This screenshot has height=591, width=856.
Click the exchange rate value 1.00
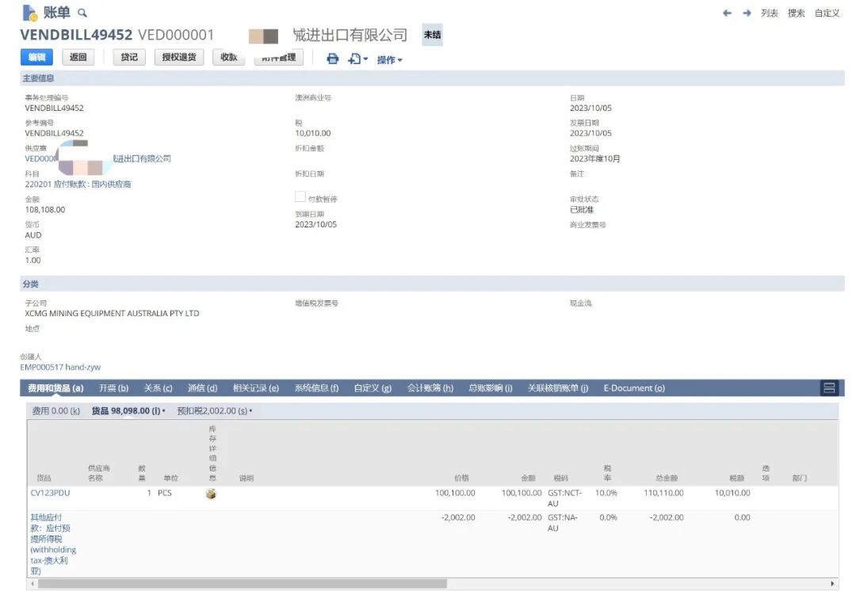pos(32,261)
